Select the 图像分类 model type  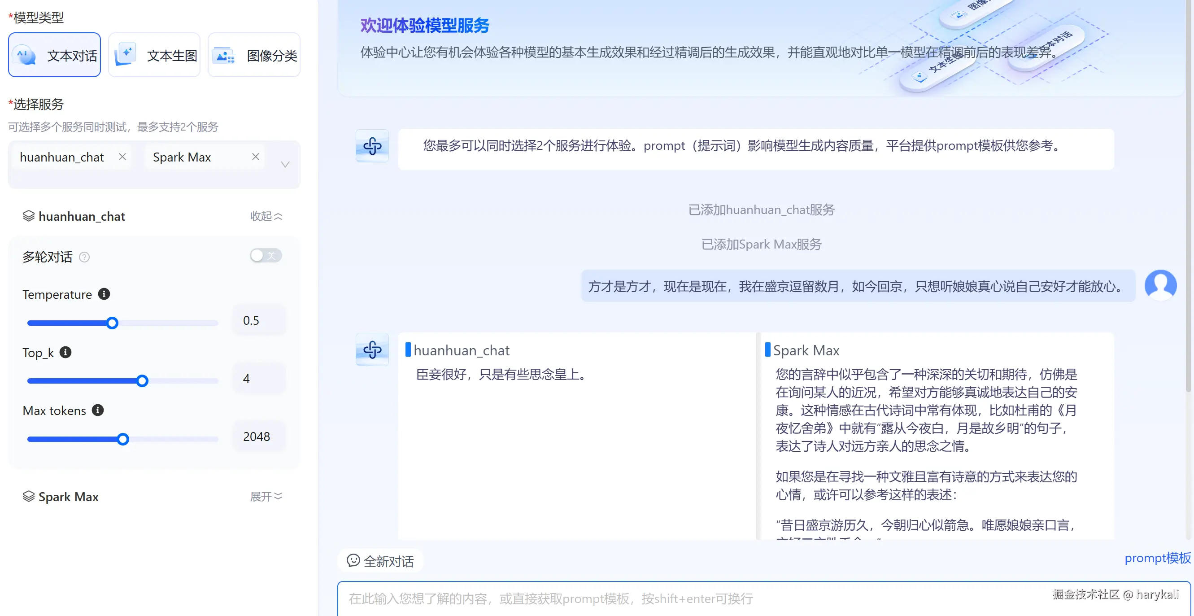pyautogui.click(x=254, y=55)
